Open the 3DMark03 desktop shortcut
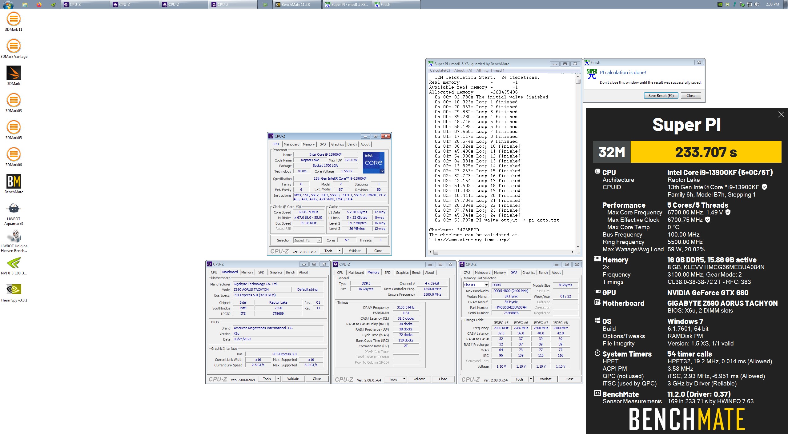788x443 pixels. pos(14,103)
